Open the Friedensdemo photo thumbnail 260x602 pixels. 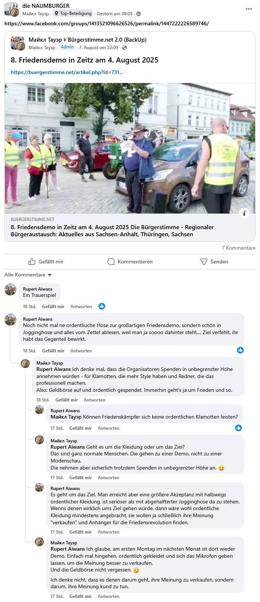click(130, 148)
